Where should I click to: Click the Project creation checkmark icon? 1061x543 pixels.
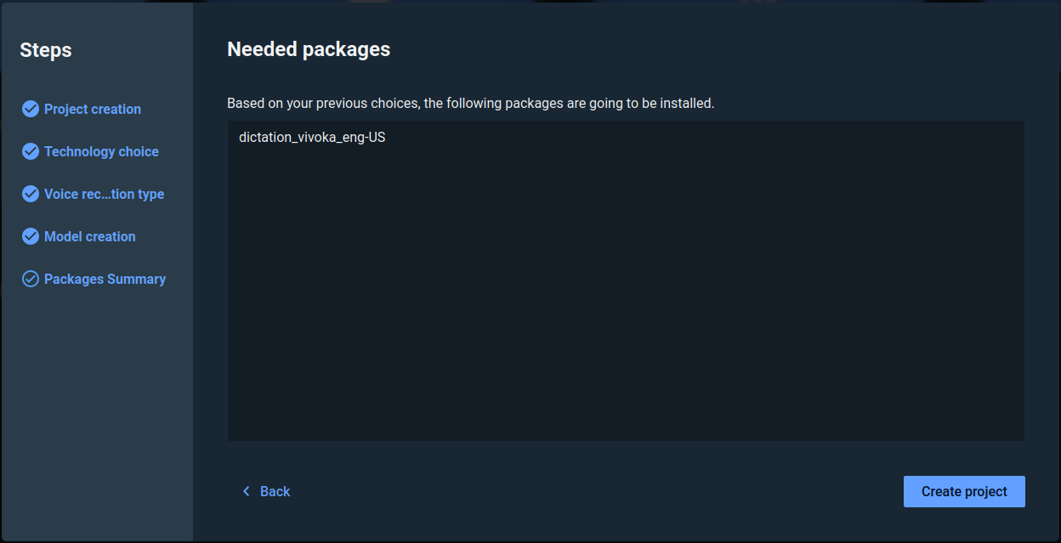[x=31, y=109]
